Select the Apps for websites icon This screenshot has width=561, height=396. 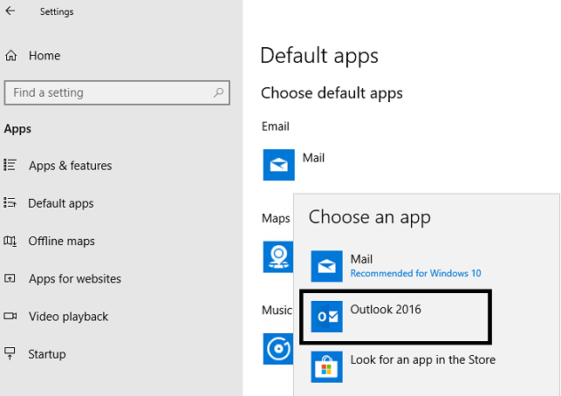pyautogui.click(x=10, y=278)
